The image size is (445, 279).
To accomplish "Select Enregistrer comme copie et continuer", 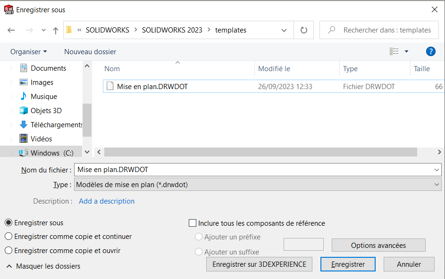I will [8, 237].
